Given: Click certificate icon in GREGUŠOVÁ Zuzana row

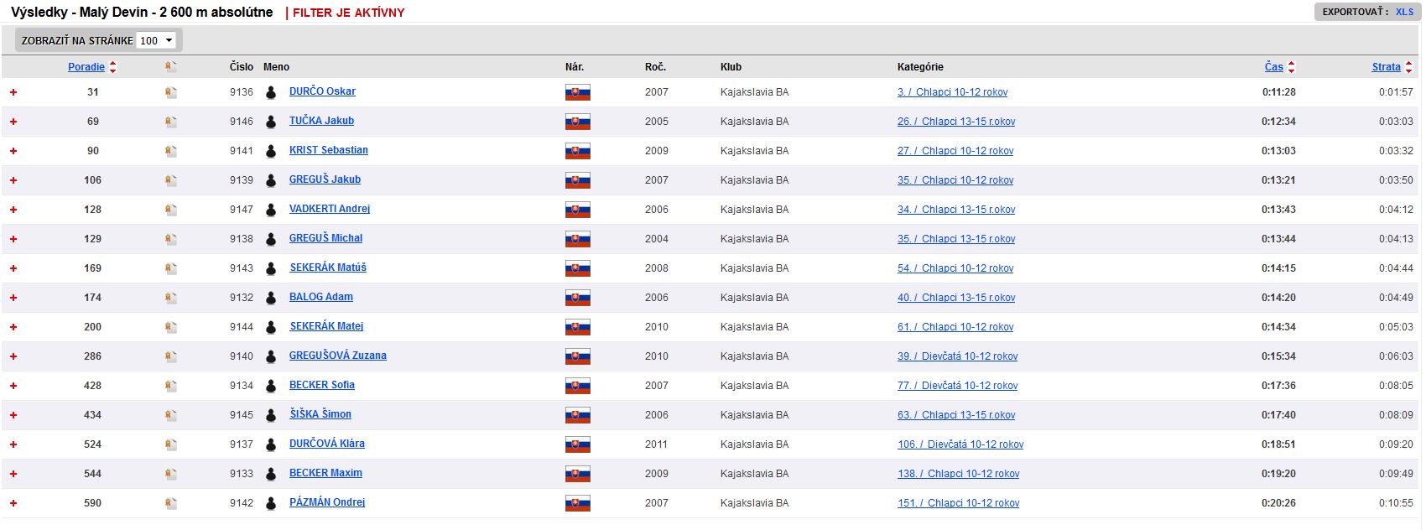Looking at the screenshot, I should [171, 356].
